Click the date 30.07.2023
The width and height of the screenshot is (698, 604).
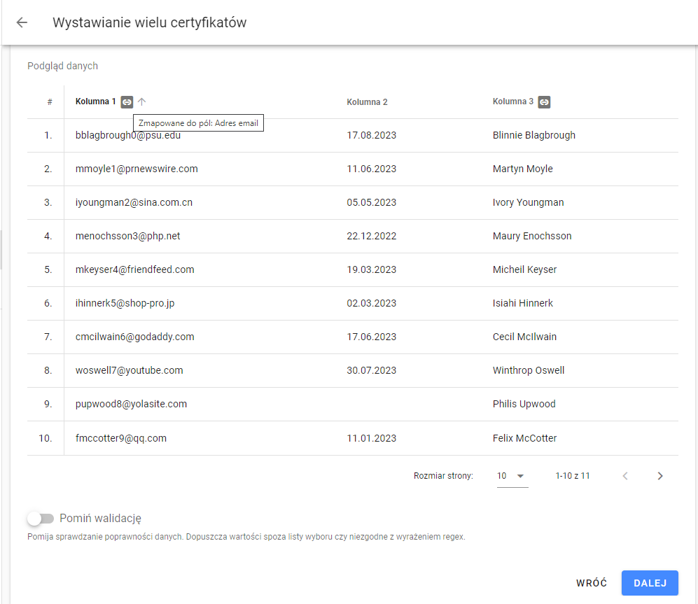tap(371, 370)
